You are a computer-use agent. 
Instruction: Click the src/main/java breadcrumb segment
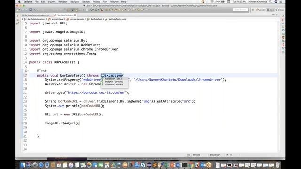coord(55,19)
